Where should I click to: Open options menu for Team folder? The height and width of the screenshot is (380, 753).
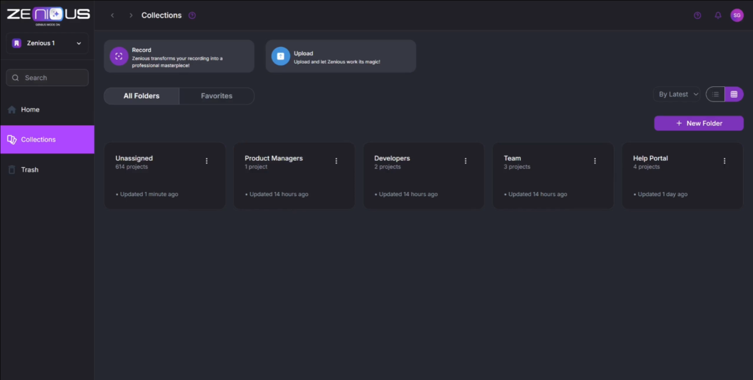(x=595, y=161)
